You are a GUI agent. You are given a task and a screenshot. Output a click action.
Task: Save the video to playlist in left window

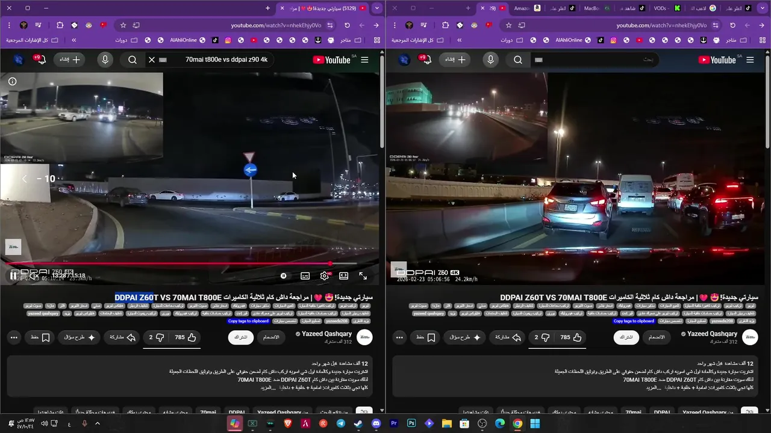click(x=40, y=337)
